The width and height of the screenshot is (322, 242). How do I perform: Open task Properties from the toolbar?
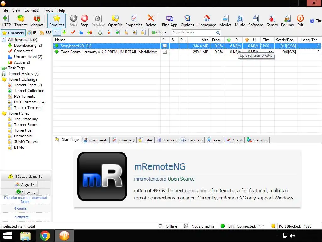click(x=134, y=21)
